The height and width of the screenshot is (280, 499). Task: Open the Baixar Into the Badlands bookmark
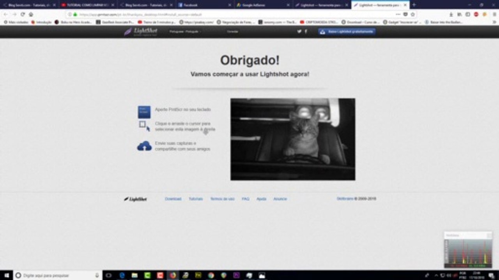click(x=443, y=22)
